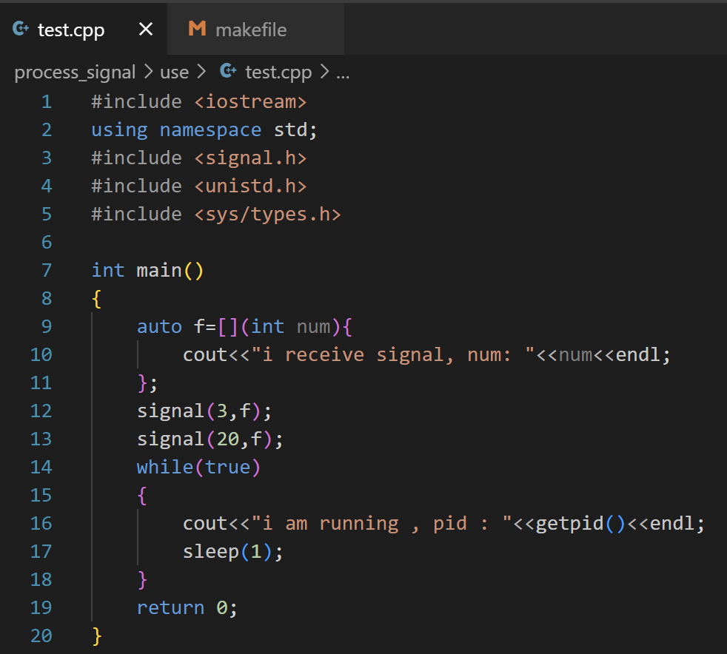Click line number 12 in the gutter
727x654 pixels.
pos(41,411)
